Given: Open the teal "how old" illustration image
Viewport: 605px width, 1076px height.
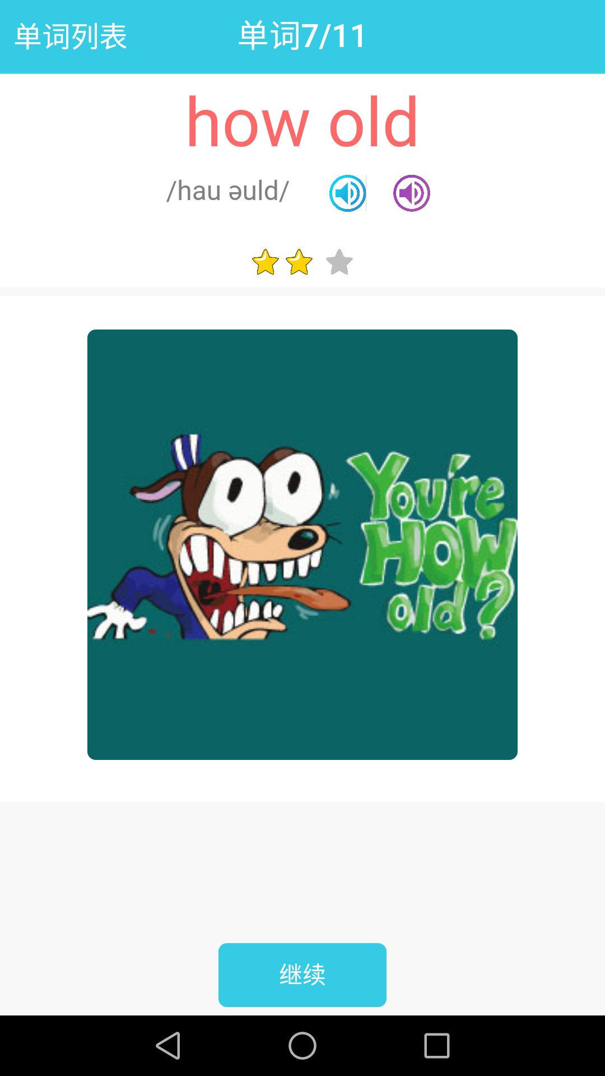Looking at the screenshot, I should click(x=302, y=545).
